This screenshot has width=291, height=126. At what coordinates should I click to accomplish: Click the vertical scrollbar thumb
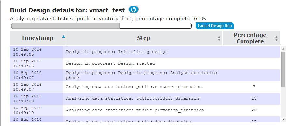283,69
